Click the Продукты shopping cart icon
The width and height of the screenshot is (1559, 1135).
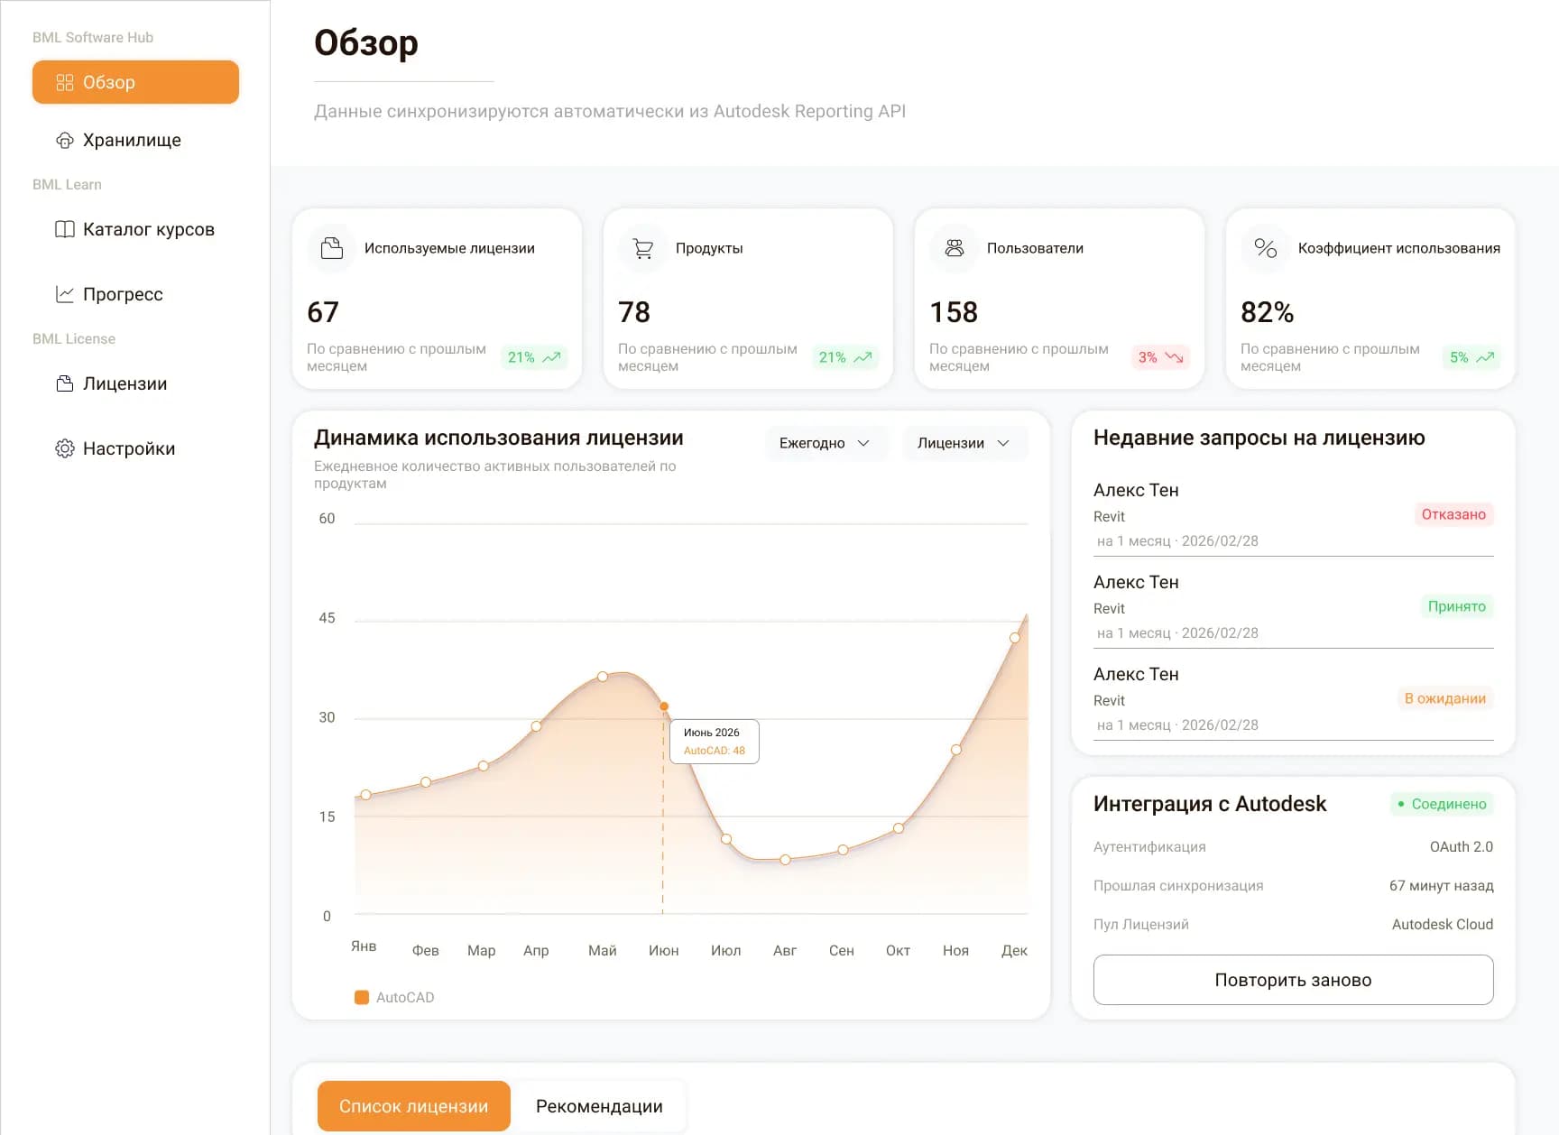(643, 248)
